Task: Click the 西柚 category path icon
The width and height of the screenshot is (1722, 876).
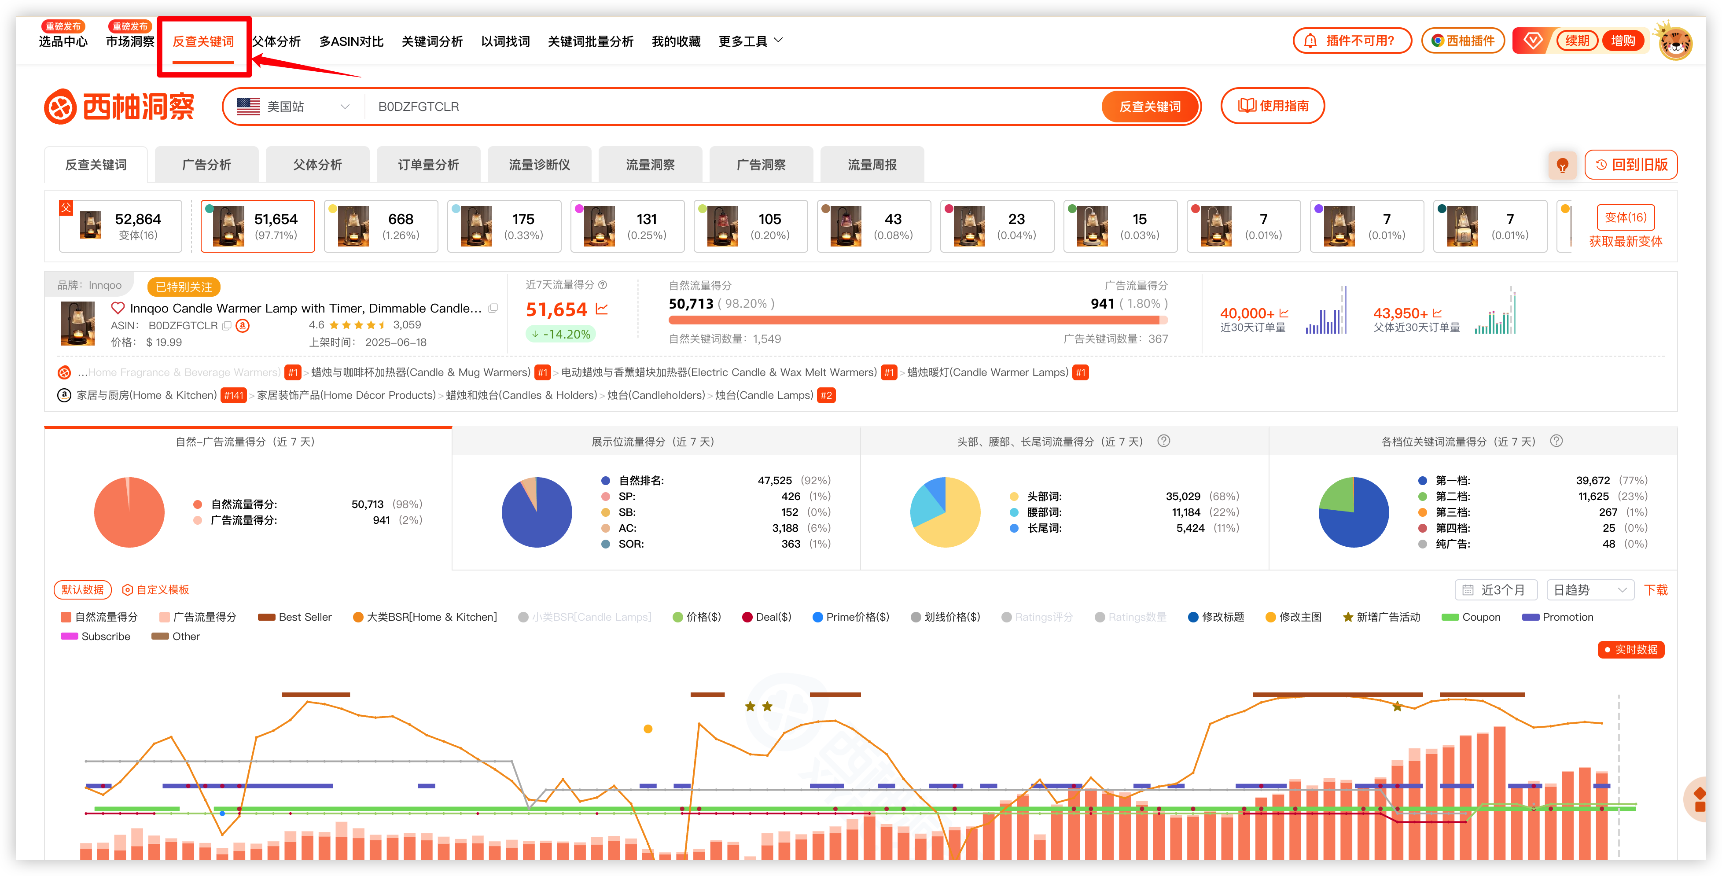Action: 64,372
